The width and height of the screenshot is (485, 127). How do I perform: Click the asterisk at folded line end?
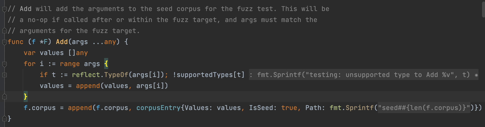pos(476,75)
